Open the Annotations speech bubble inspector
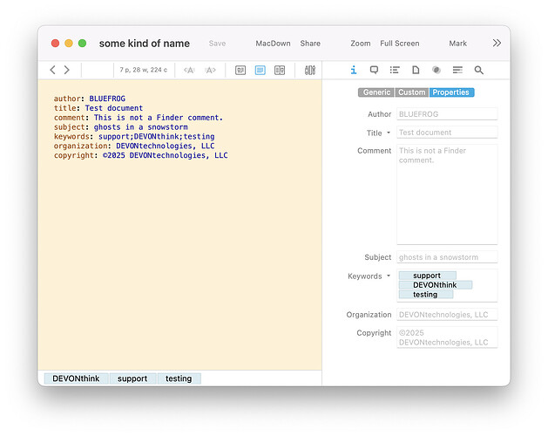The image size is (548, 436). (374, 70)
